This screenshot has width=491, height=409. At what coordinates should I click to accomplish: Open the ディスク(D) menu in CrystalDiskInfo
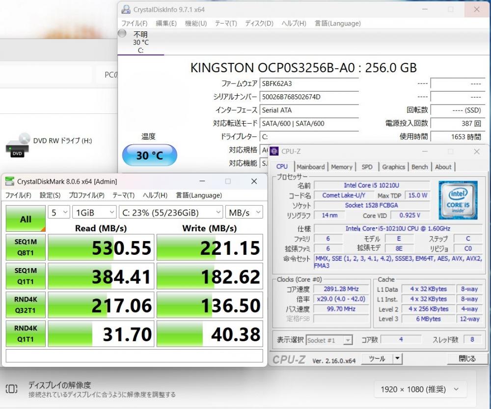pyautogui.click(x=259, y=24)
